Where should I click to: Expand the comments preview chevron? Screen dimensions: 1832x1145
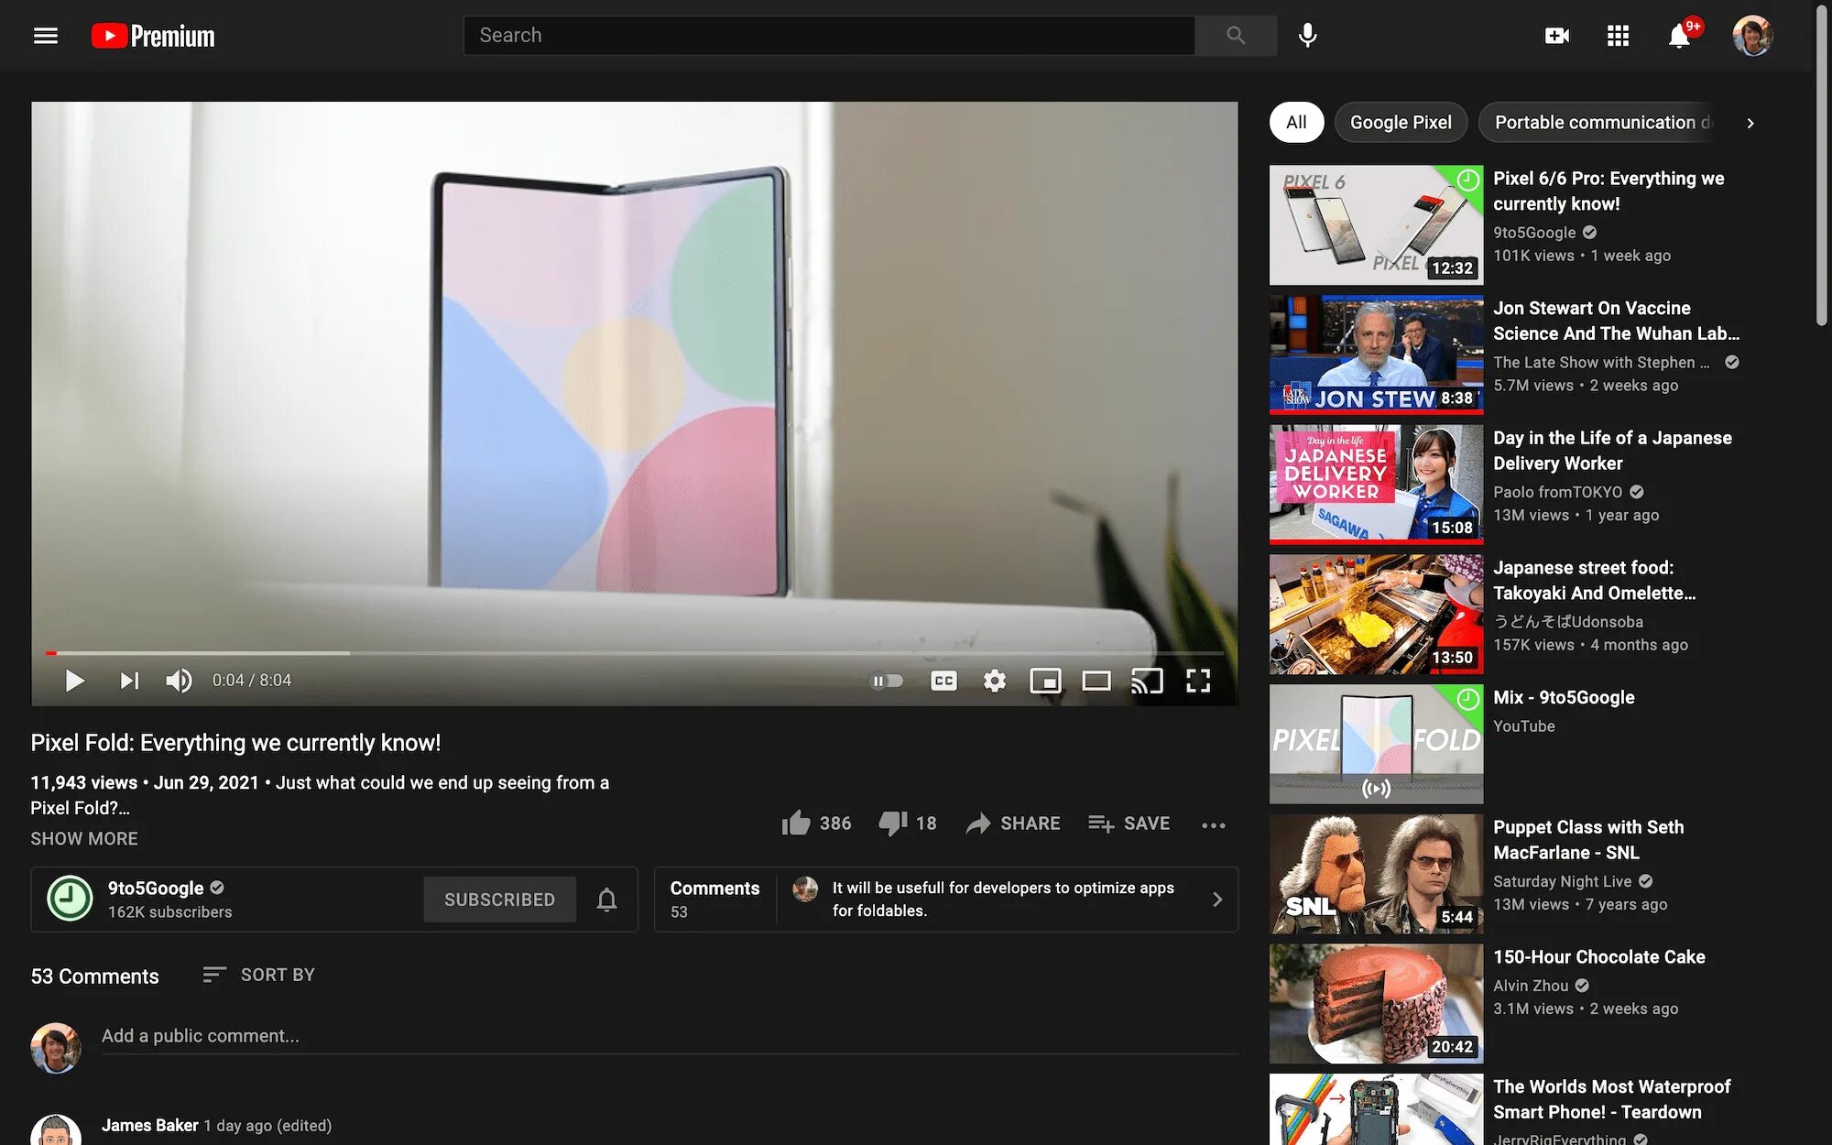1217,900
